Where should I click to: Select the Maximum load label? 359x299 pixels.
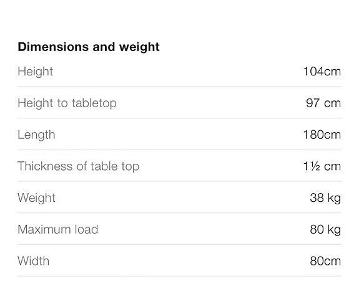(x=58, y=229)
